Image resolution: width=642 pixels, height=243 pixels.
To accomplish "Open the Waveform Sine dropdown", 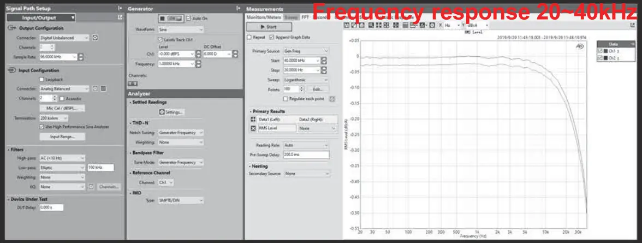I will tap(181, 29).
